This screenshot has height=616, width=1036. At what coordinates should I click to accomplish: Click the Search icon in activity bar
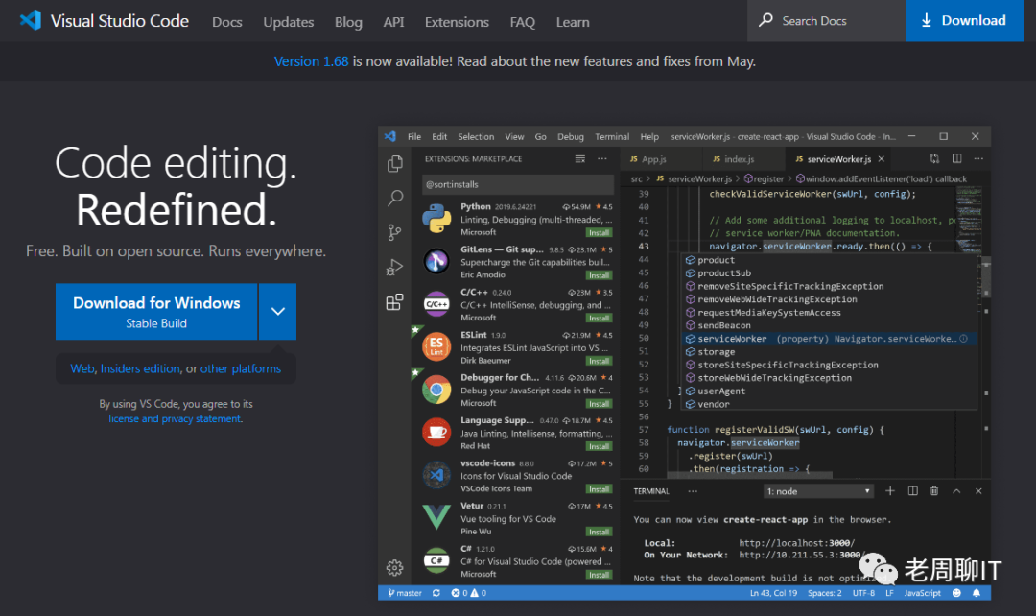[x=394, y=198]
